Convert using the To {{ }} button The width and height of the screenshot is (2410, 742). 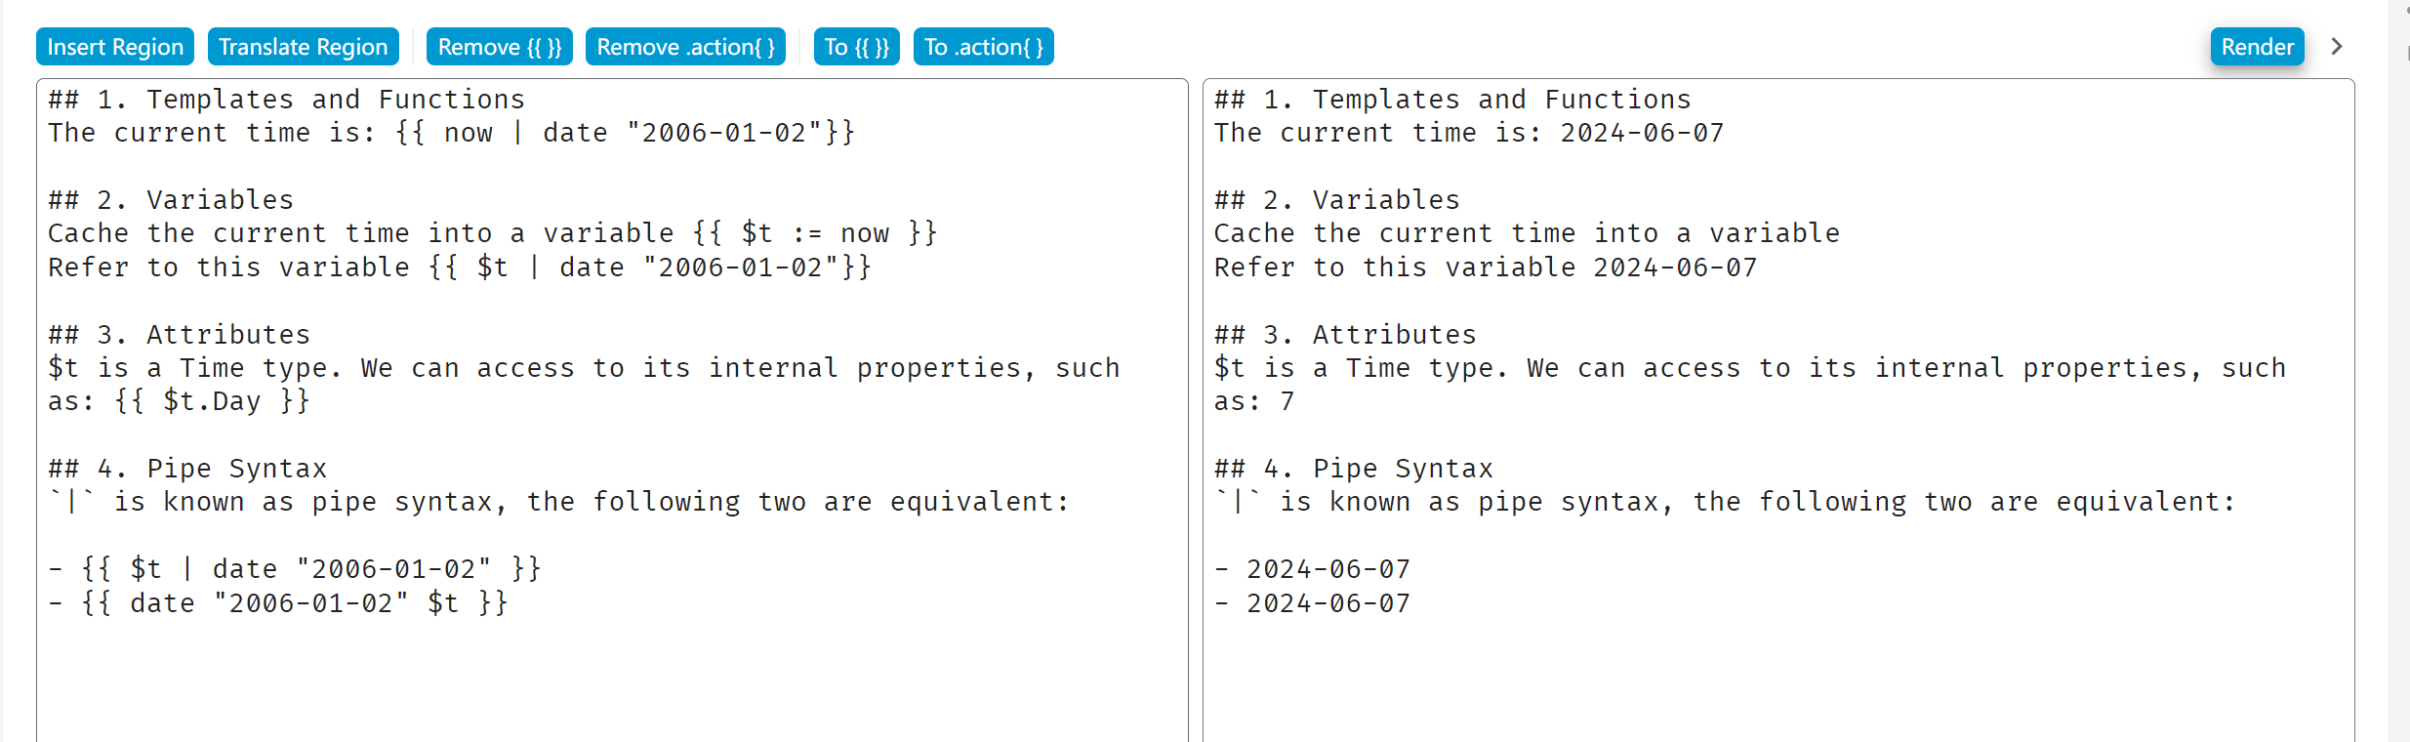pos(856,47)
